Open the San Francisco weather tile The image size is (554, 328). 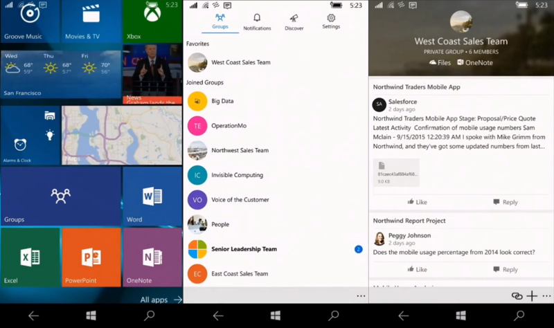(x=61, y=74)
